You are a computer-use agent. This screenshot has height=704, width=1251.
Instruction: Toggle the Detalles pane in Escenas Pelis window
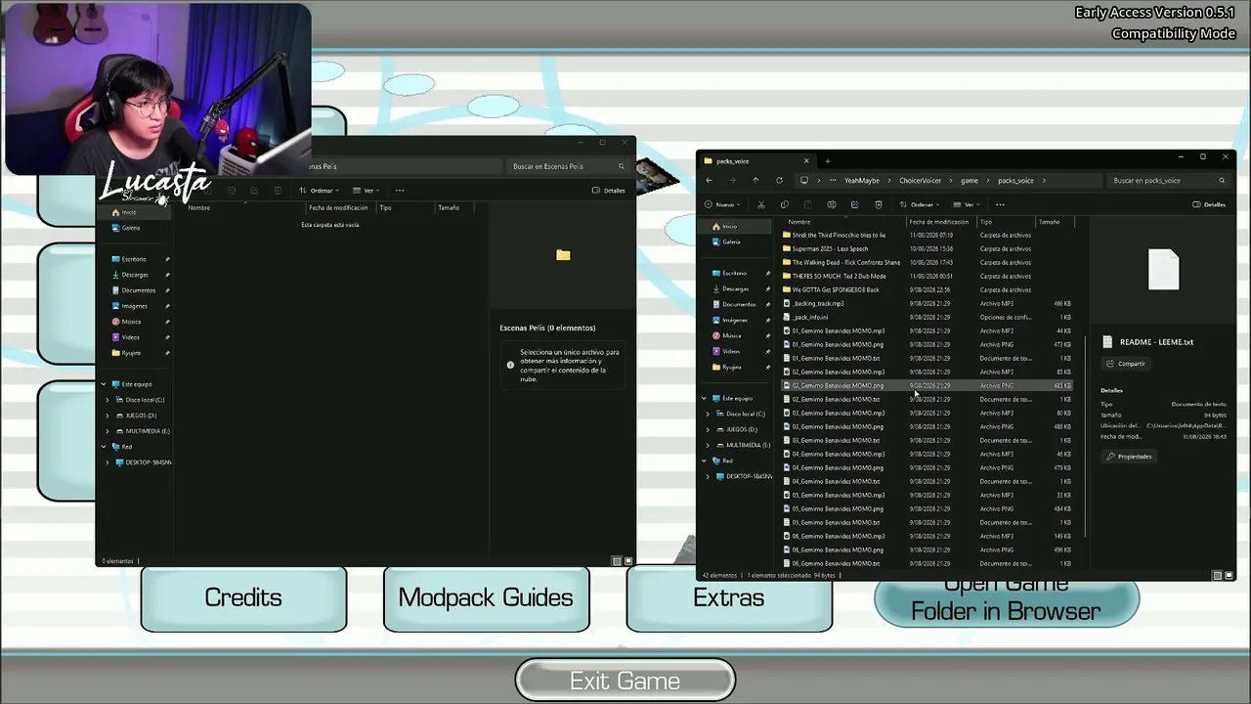[609, 190]
